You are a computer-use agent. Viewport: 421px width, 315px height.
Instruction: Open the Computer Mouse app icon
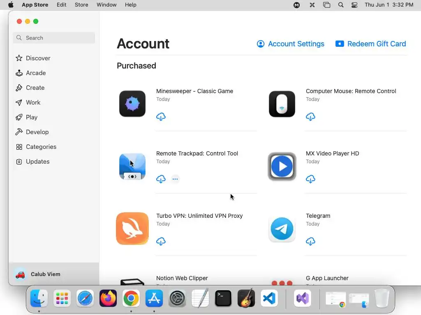point(282,104)
